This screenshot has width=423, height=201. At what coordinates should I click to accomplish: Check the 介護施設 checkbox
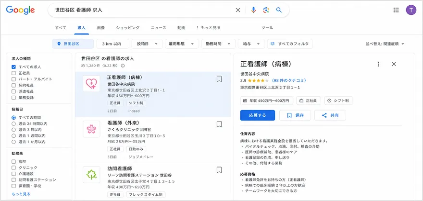point(14,174)
